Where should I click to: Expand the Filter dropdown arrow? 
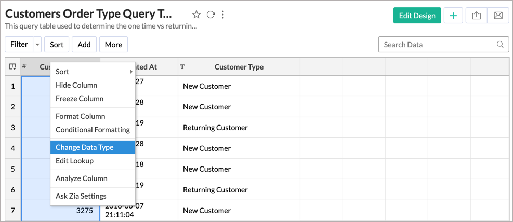click(x=37, y=45)
